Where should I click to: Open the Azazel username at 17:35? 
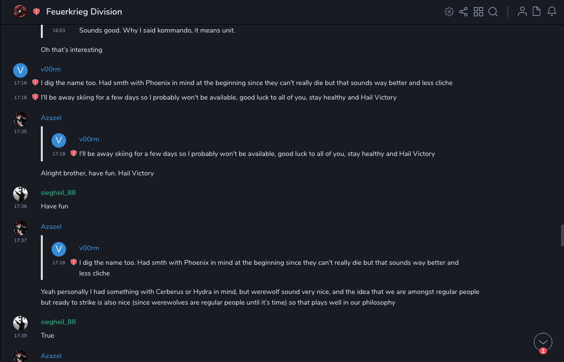tap(51, 118)
